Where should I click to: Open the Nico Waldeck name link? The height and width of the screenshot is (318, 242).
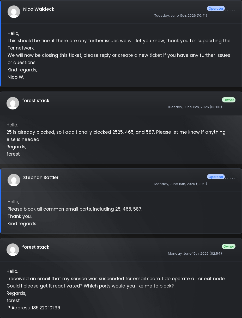tap(39, 9)
